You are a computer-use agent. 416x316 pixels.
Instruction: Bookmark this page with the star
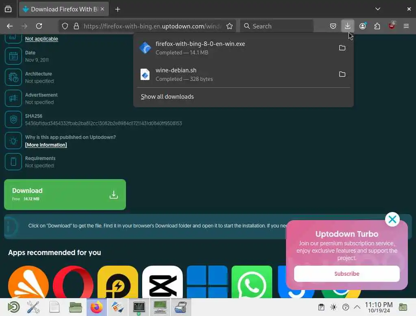pos(230,26)
